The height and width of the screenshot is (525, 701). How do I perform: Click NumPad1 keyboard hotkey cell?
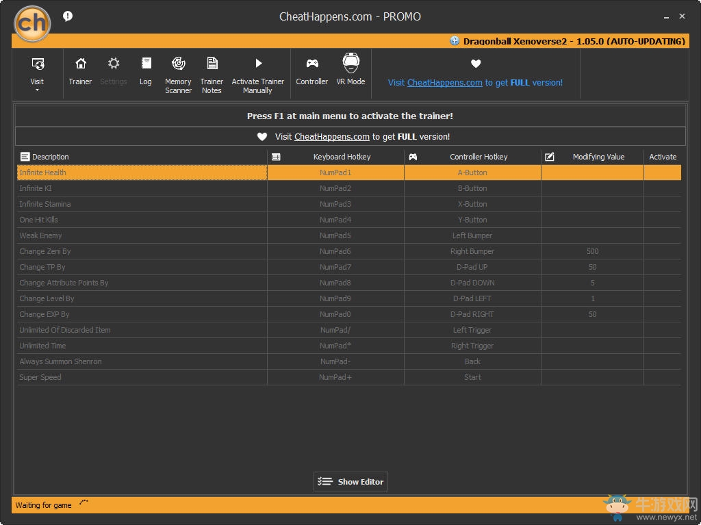click(x=335, y=172)
